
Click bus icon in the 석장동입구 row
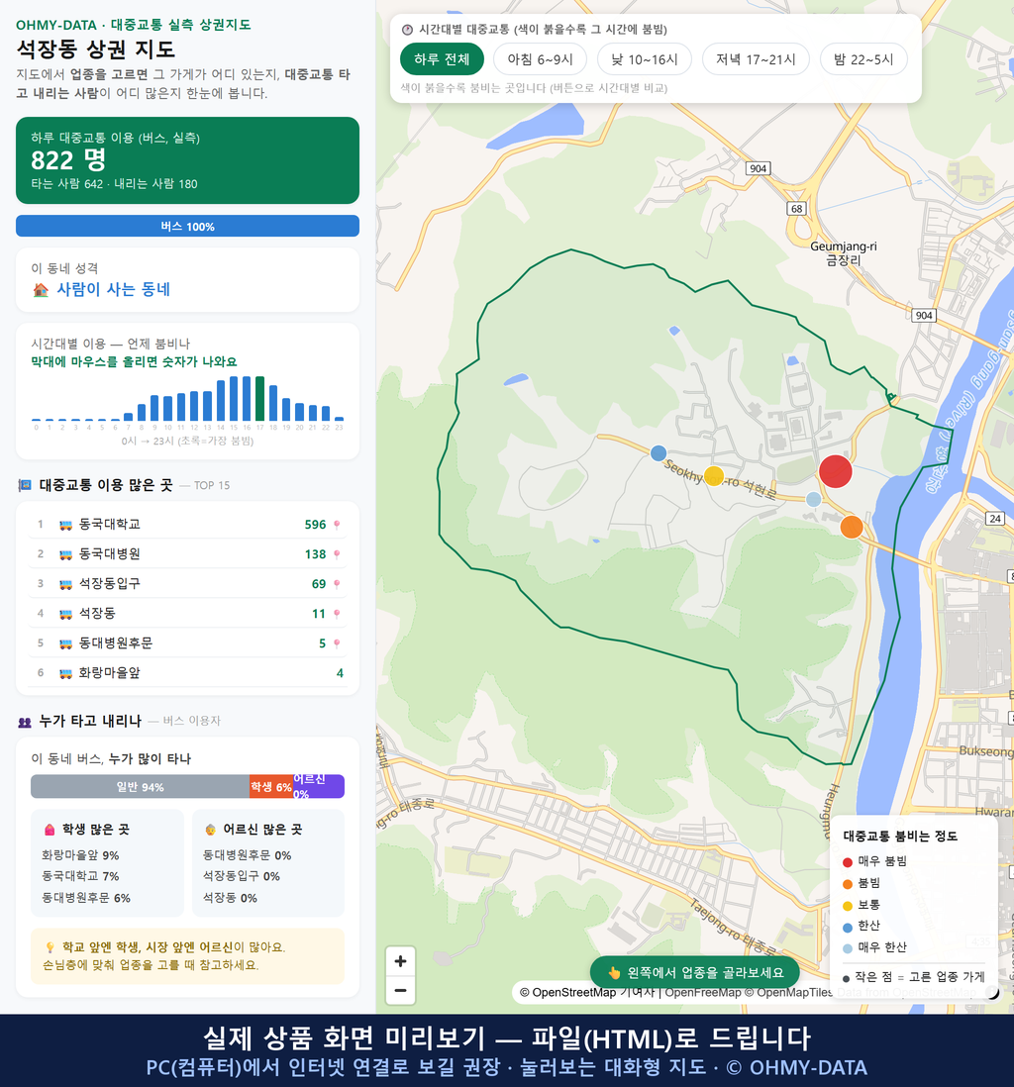66,584
